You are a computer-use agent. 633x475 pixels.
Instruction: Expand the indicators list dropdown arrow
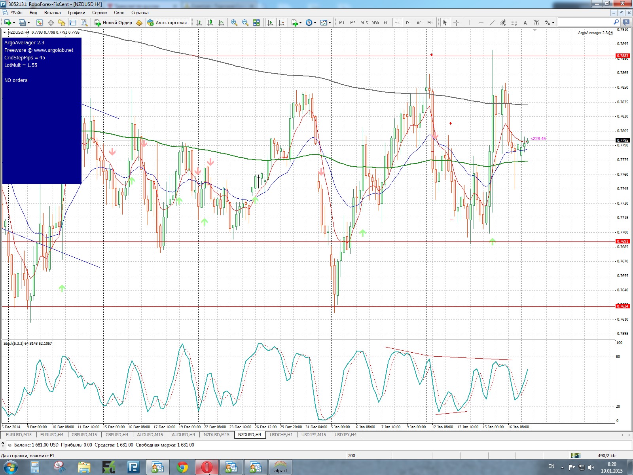click(301, 23)
